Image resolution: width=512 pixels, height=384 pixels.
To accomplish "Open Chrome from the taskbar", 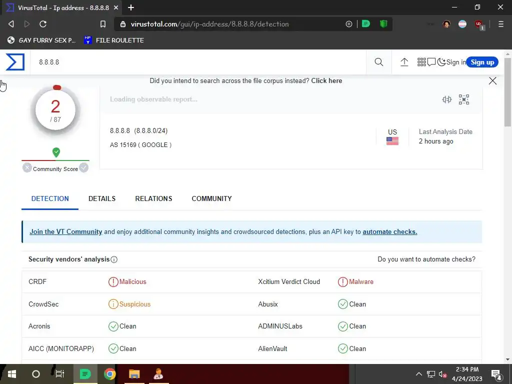I will tap(109, 374).
